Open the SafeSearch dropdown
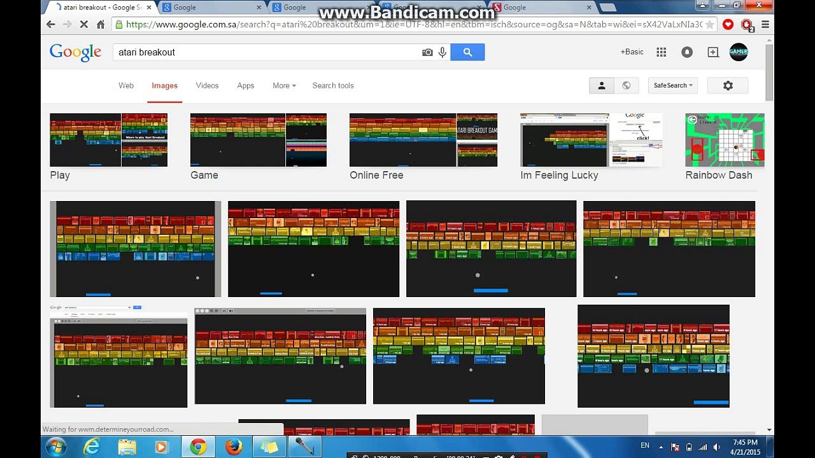 (x=673, y=85)
